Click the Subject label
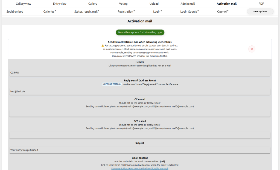Viewport: 280px width, 170px height. point(140,143)
